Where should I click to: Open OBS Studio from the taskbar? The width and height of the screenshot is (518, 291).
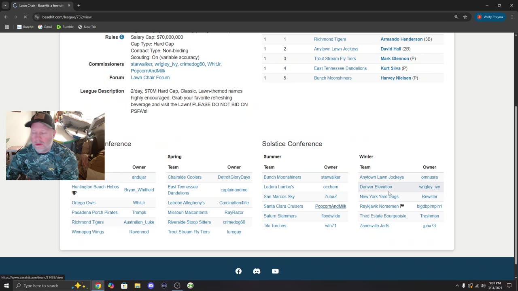coord(177,286)
